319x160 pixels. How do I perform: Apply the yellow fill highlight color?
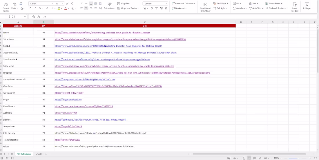(59, 8)
